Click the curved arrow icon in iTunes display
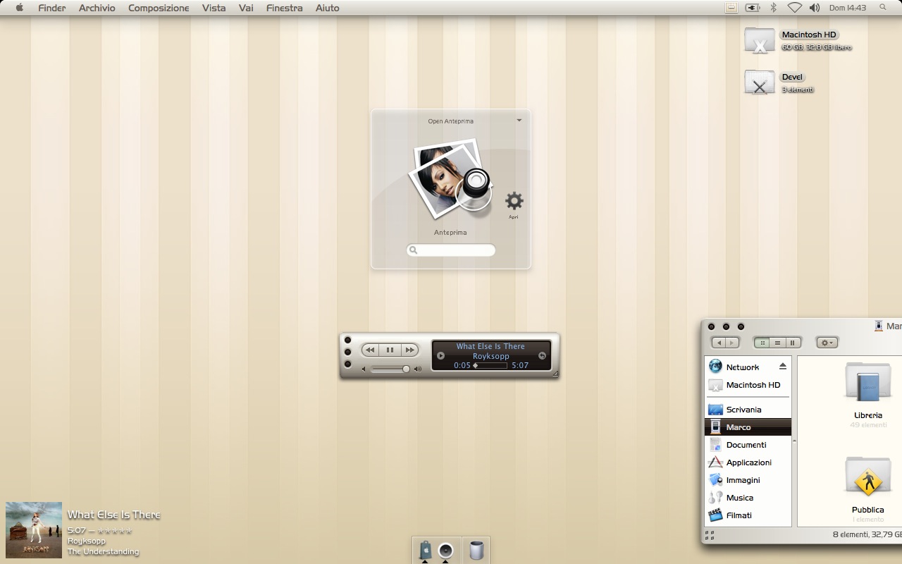Screen dimensions: 902x564 click(542, 355)
